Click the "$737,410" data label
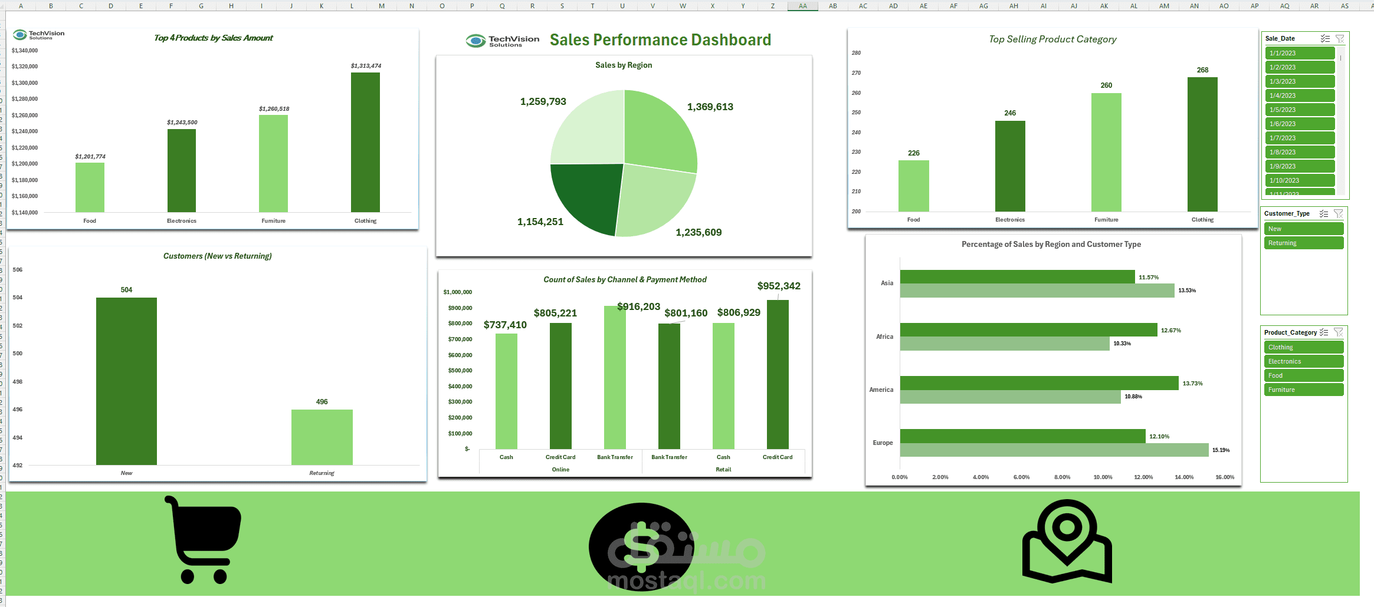The height and width of the screenshot is (607, 1374). [x=505, y=325]
